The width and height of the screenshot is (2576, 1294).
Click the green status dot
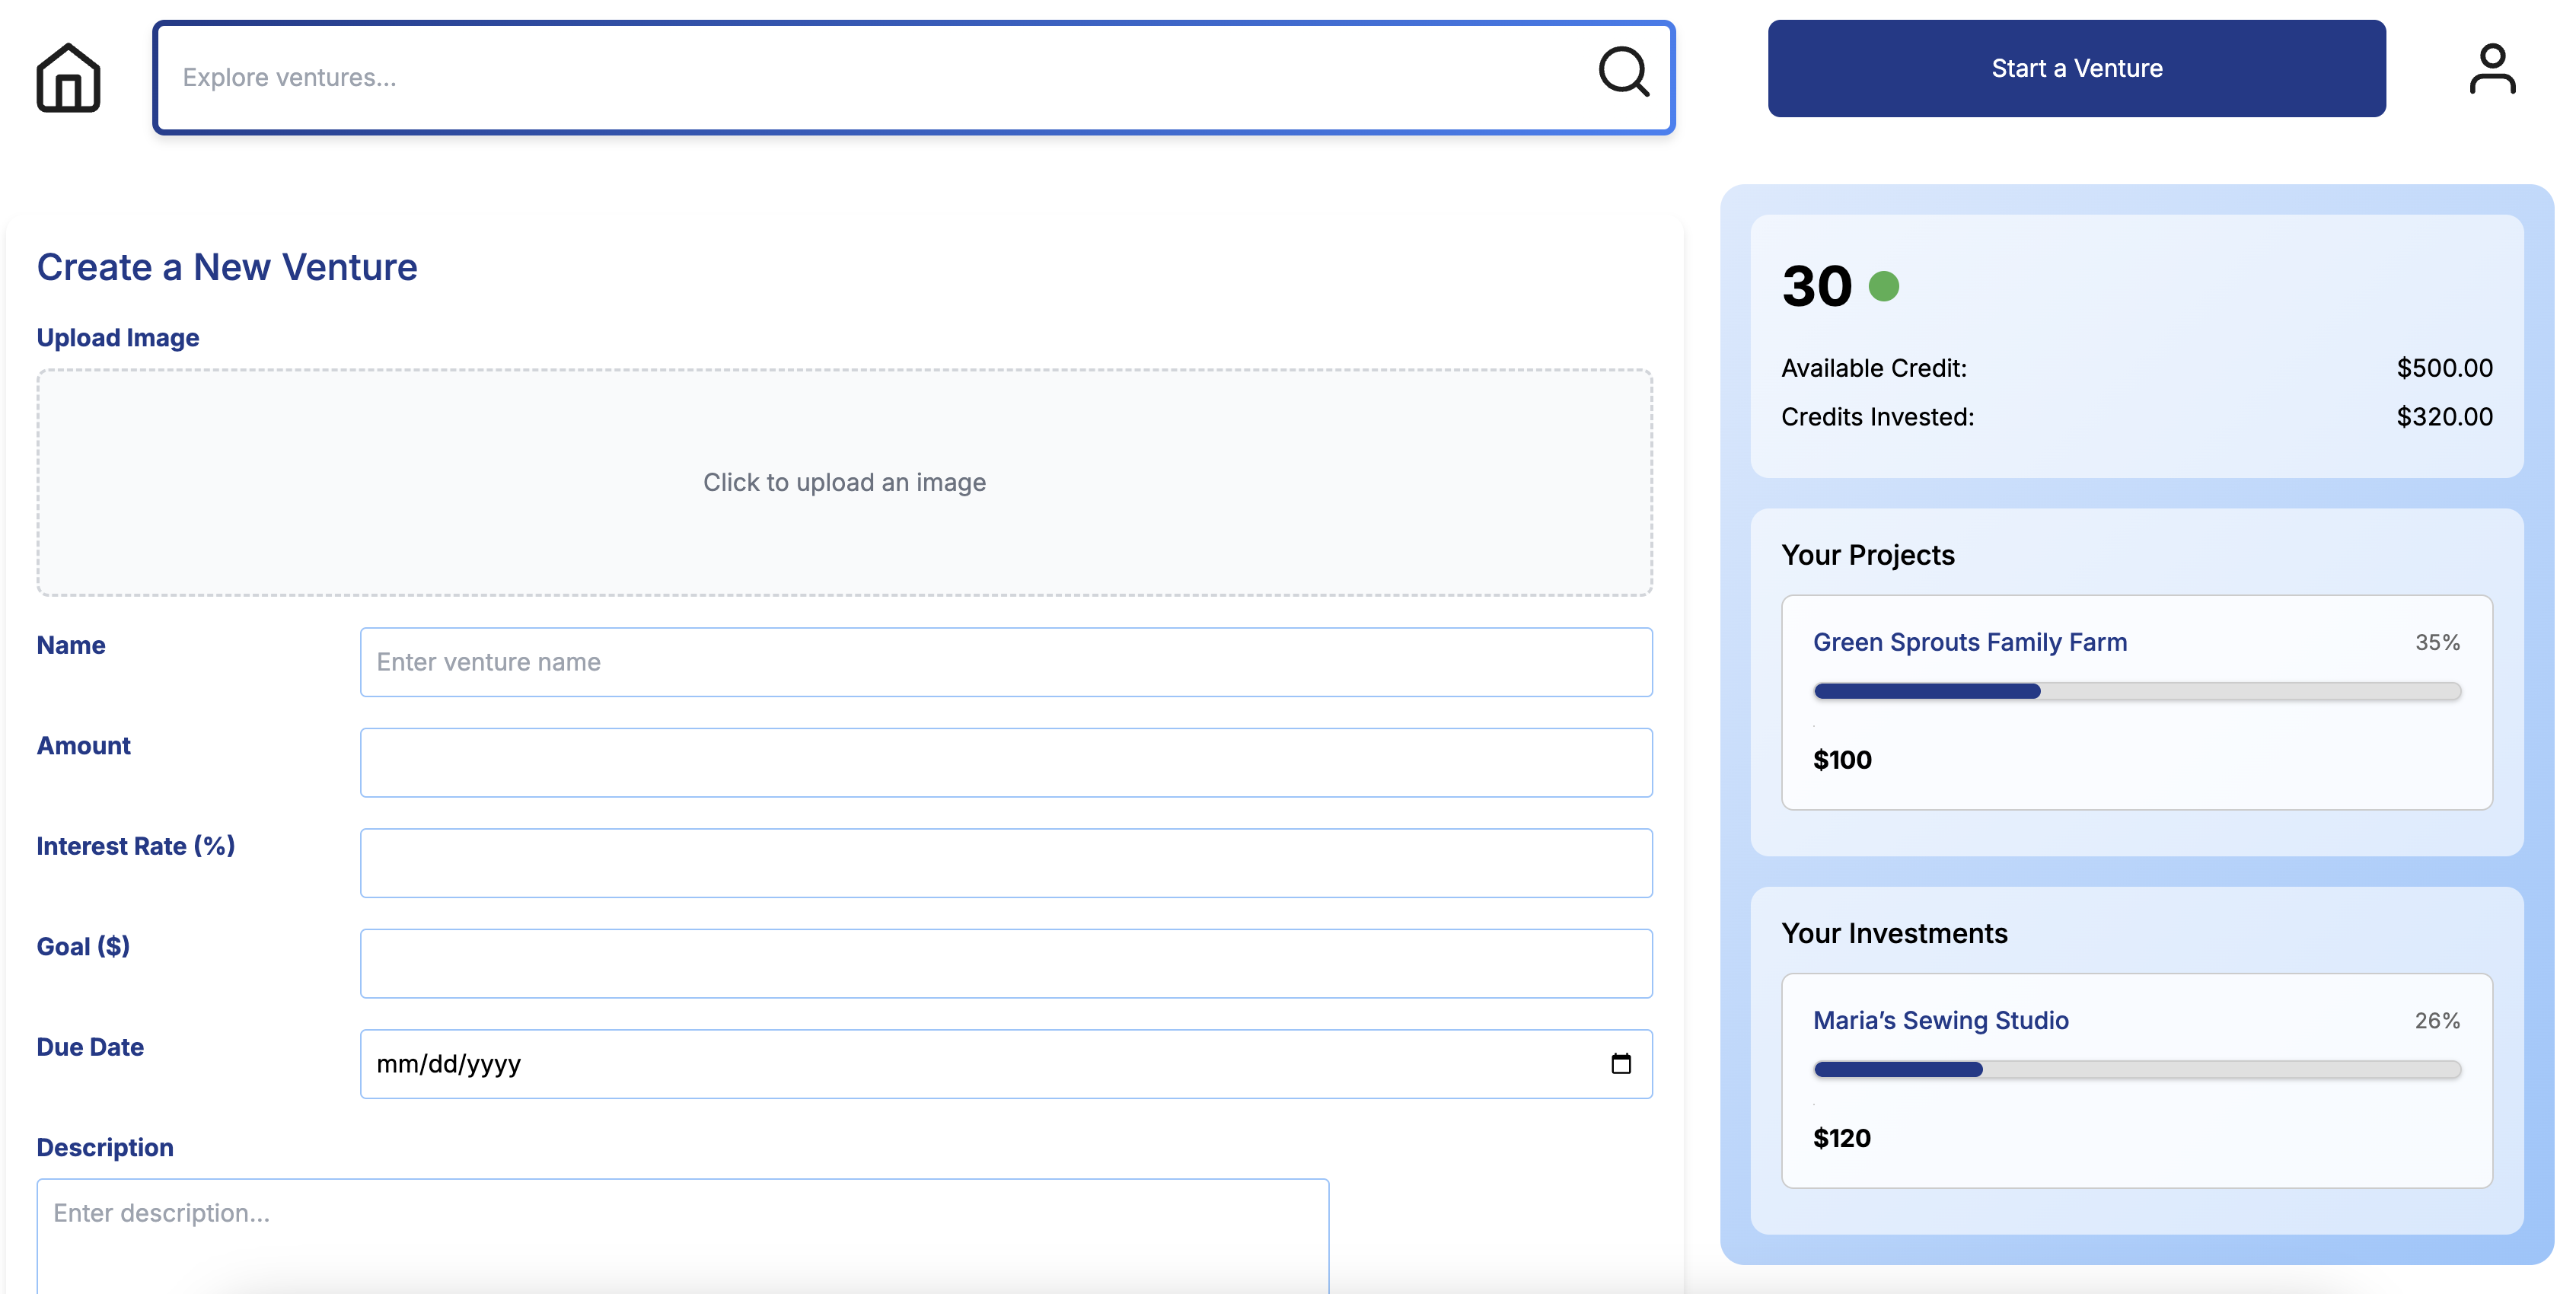[x=1883, y=287]
